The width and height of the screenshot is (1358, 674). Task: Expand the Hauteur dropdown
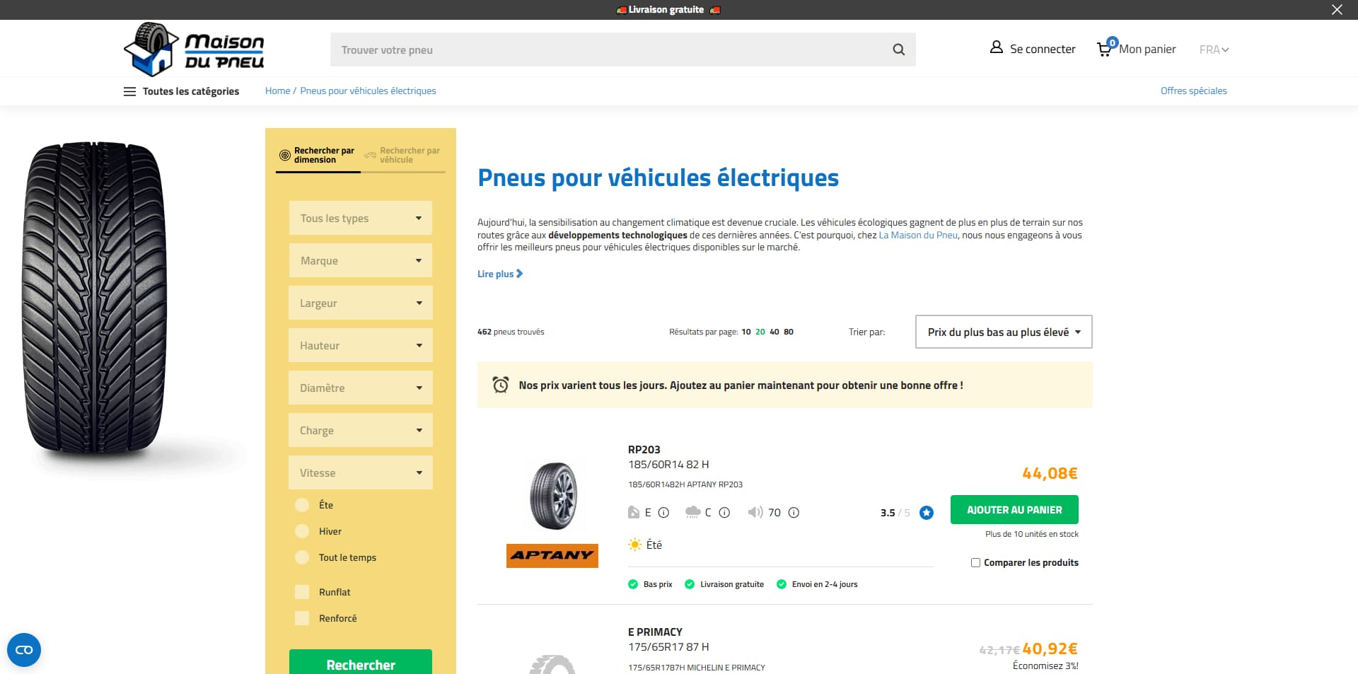[x=361, y=345]
